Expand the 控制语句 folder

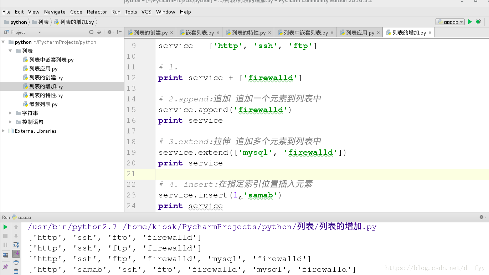10,122
